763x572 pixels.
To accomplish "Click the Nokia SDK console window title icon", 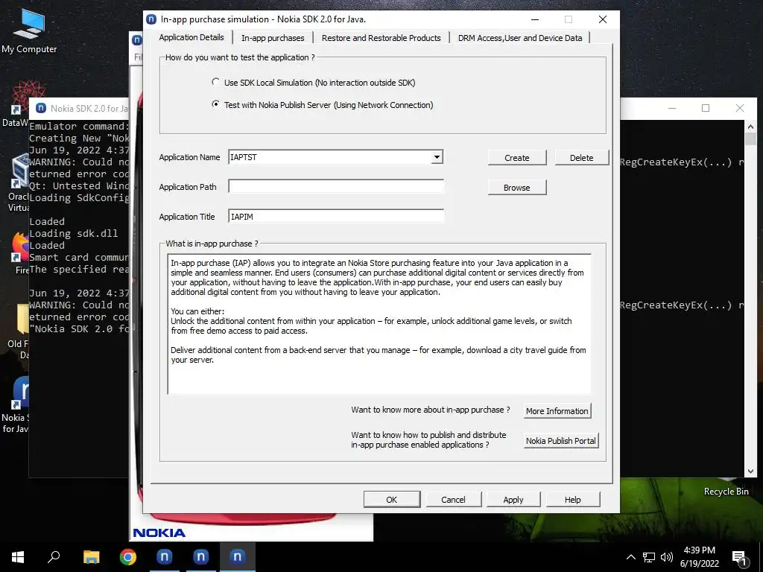I will click(x=41, y=108).
